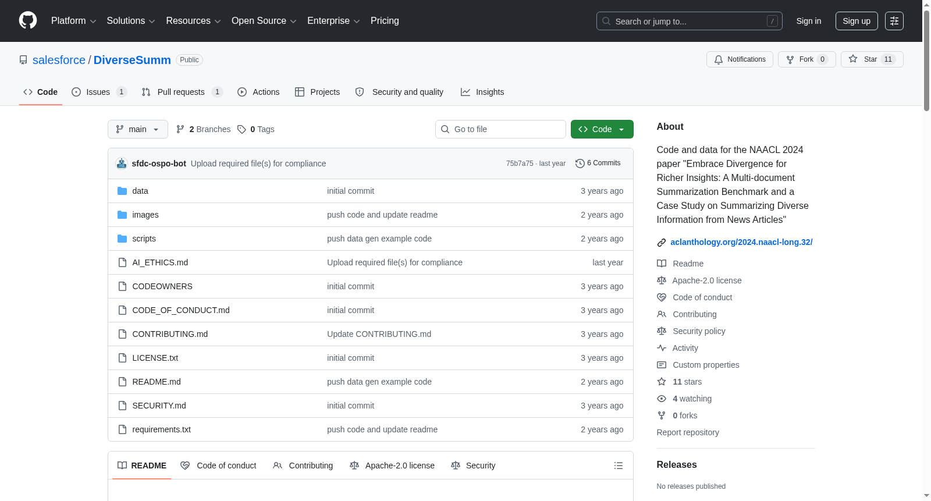Expand the Solutions menu
The height and width of the screenshot is (501, 931).
click(131, 21)
